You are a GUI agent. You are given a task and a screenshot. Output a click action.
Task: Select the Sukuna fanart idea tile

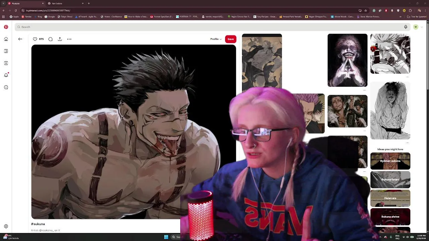(390, 179)
